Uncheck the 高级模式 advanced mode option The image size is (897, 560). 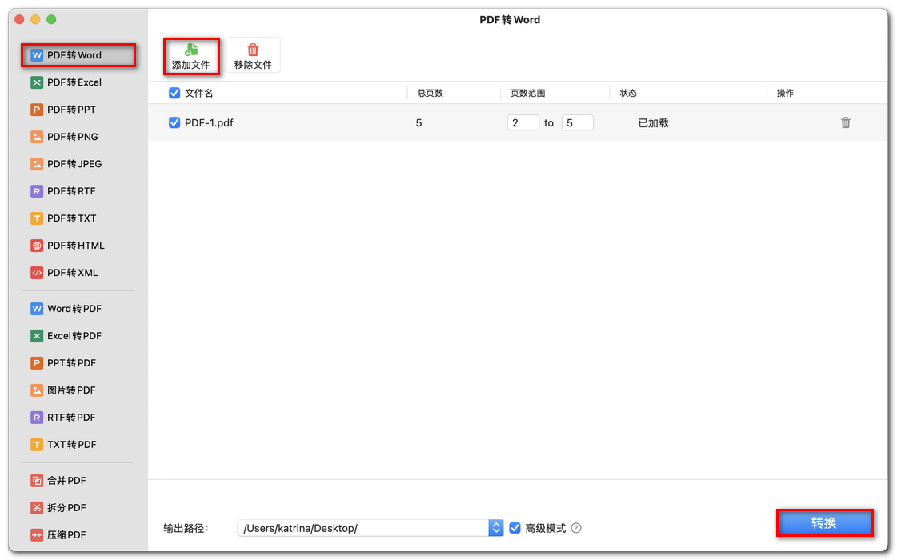pyautogui.click(x=515, y=528)
